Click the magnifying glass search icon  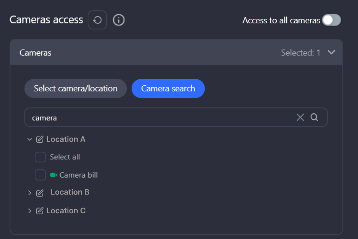(314, 117)
